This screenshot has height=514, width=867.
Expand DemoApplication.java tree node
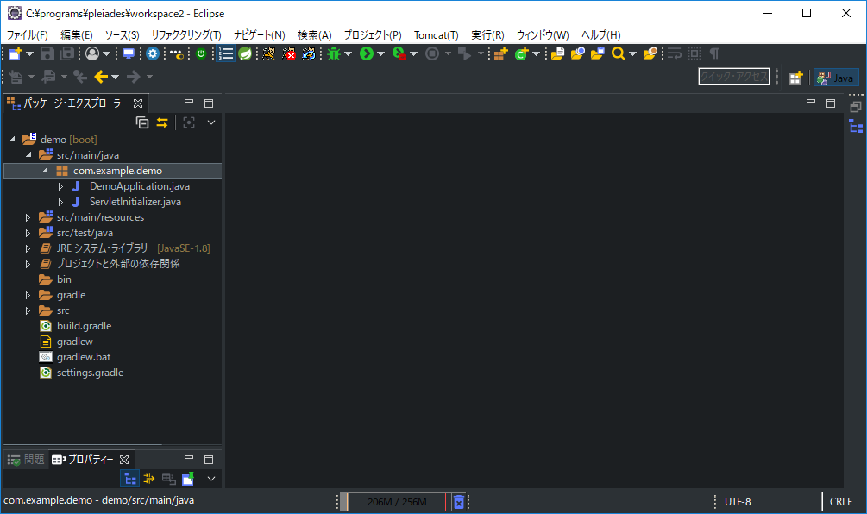(61, 186)
